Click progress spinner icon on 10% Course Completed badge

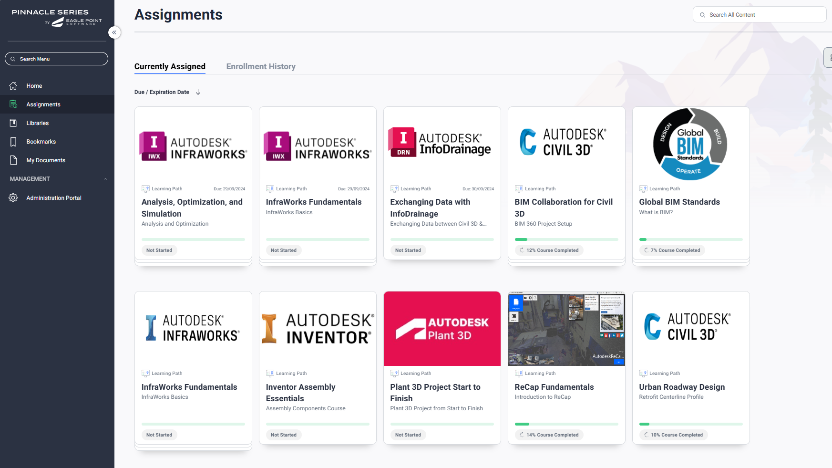(x=646, y=435)
